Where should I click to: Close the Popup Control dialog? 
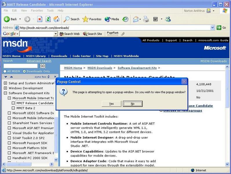pos(184,81)
